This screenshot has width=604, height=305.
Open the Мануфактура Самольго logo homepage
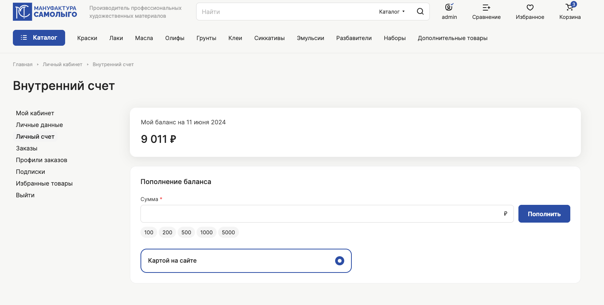point(45,12)
